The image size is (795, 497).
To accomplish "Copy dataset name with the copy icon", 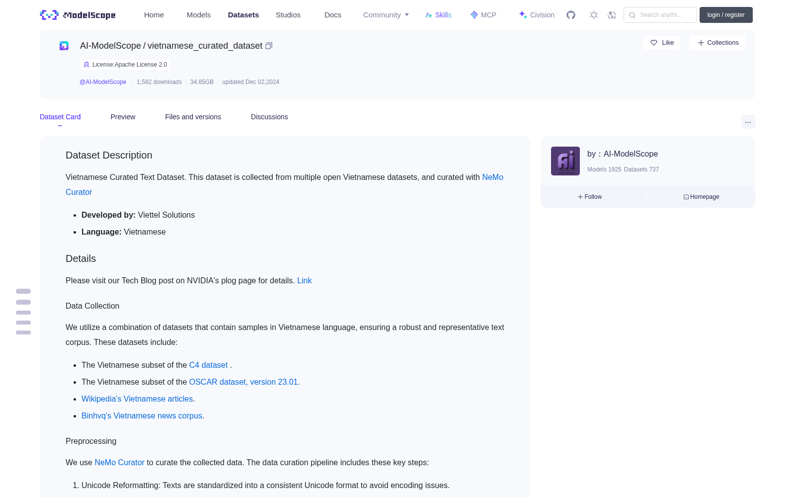I will point(269,46).
